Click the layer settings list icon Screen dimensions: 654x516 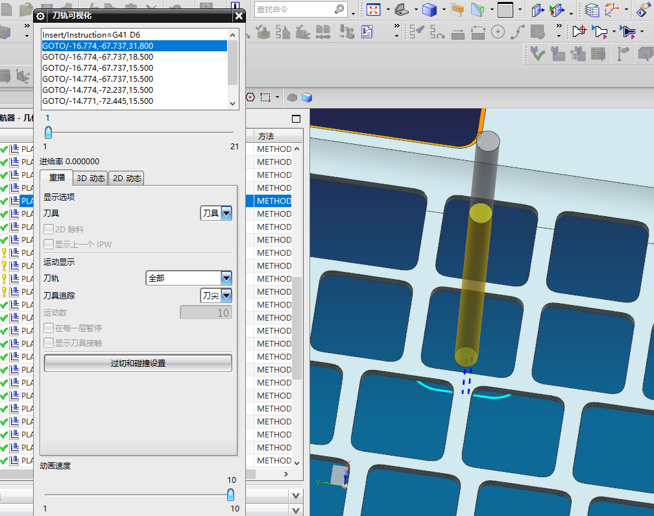pyautogui.click(x=591, y=10)
